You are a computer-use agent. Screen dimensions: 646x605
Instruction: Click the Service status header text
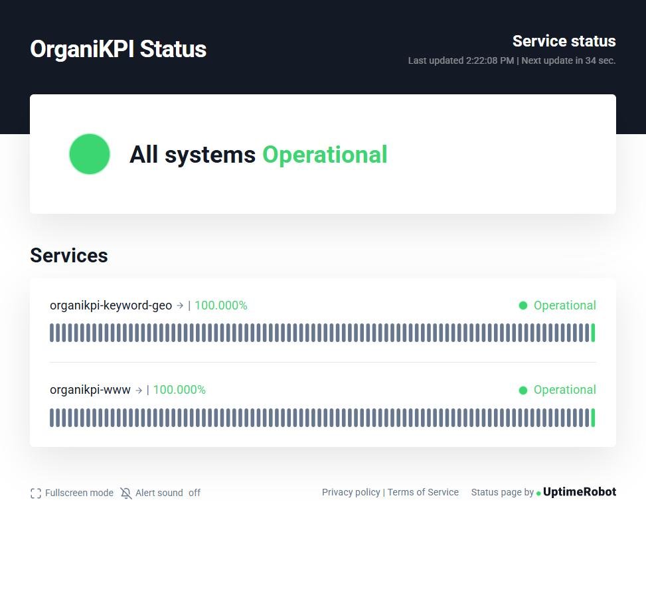[564, 41]
